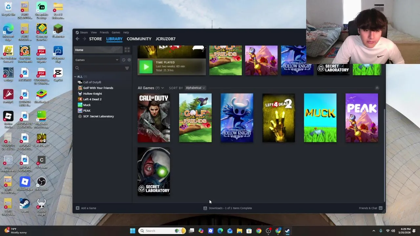Open OBS Studio desktop icon
Image resolution: width=420 pixels, height=236 pixels.
41,184
